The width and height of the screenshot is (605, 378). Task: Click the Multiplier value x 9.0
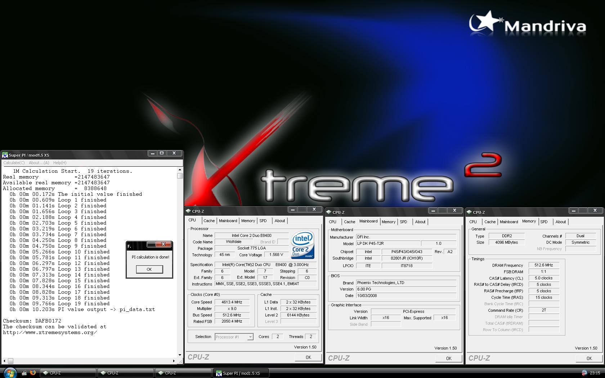(x=232, y=309)
